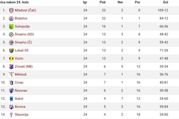Go to the Rezovac team page

click(21, 91)
